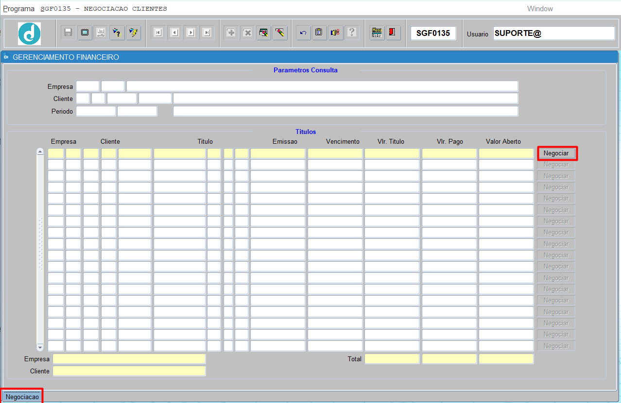
Task: Click the Insert record plus icon
Action: coord(231,33)
